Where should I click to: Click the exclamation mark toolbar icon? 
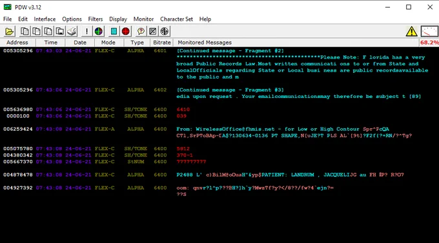[x=87, y=32]
